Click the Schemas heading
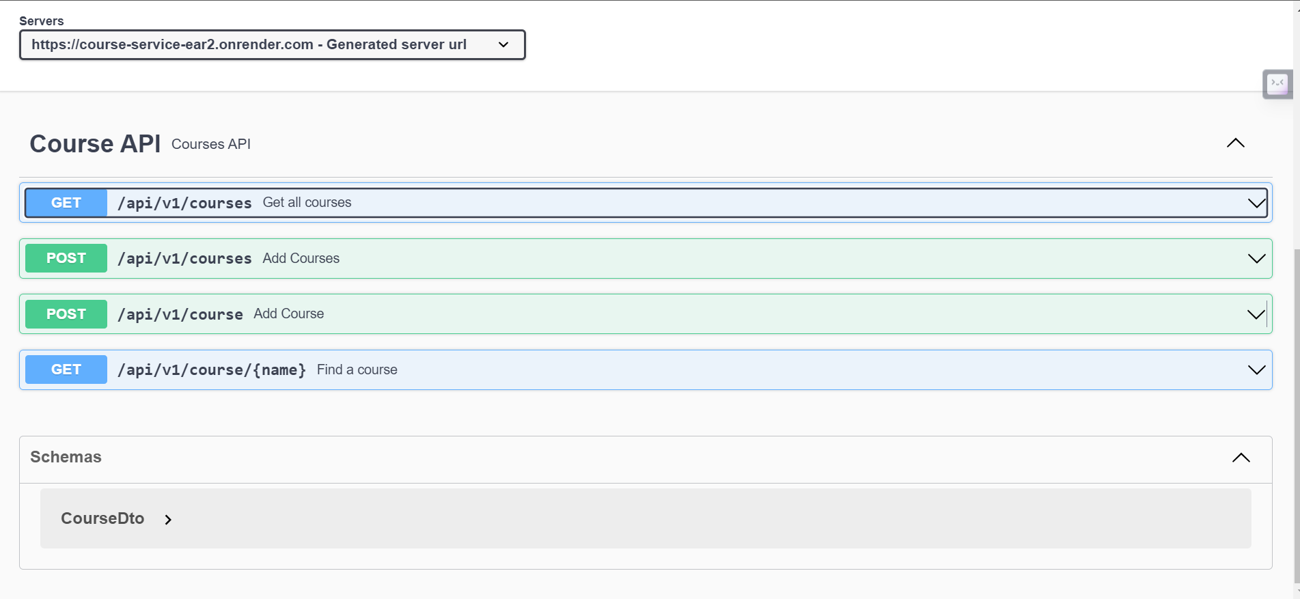Viewport: 1300px width, 599px height. point(66,457)
